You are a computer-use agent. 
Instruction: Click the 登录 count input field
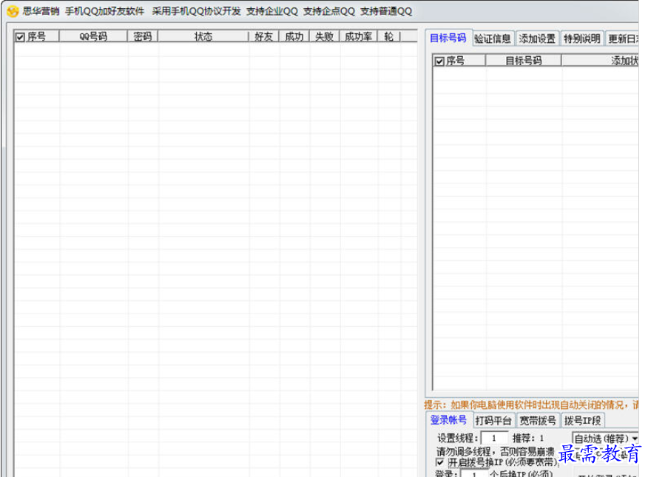pos(474,473)
